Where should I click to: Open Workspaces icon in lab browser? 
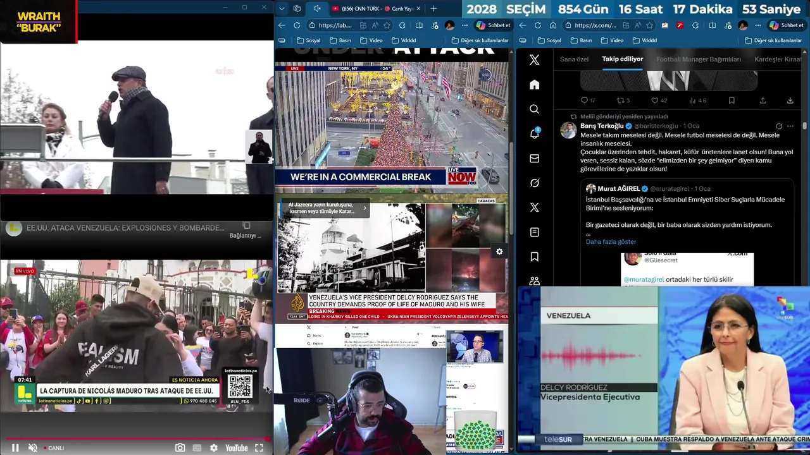pos(297,8)
